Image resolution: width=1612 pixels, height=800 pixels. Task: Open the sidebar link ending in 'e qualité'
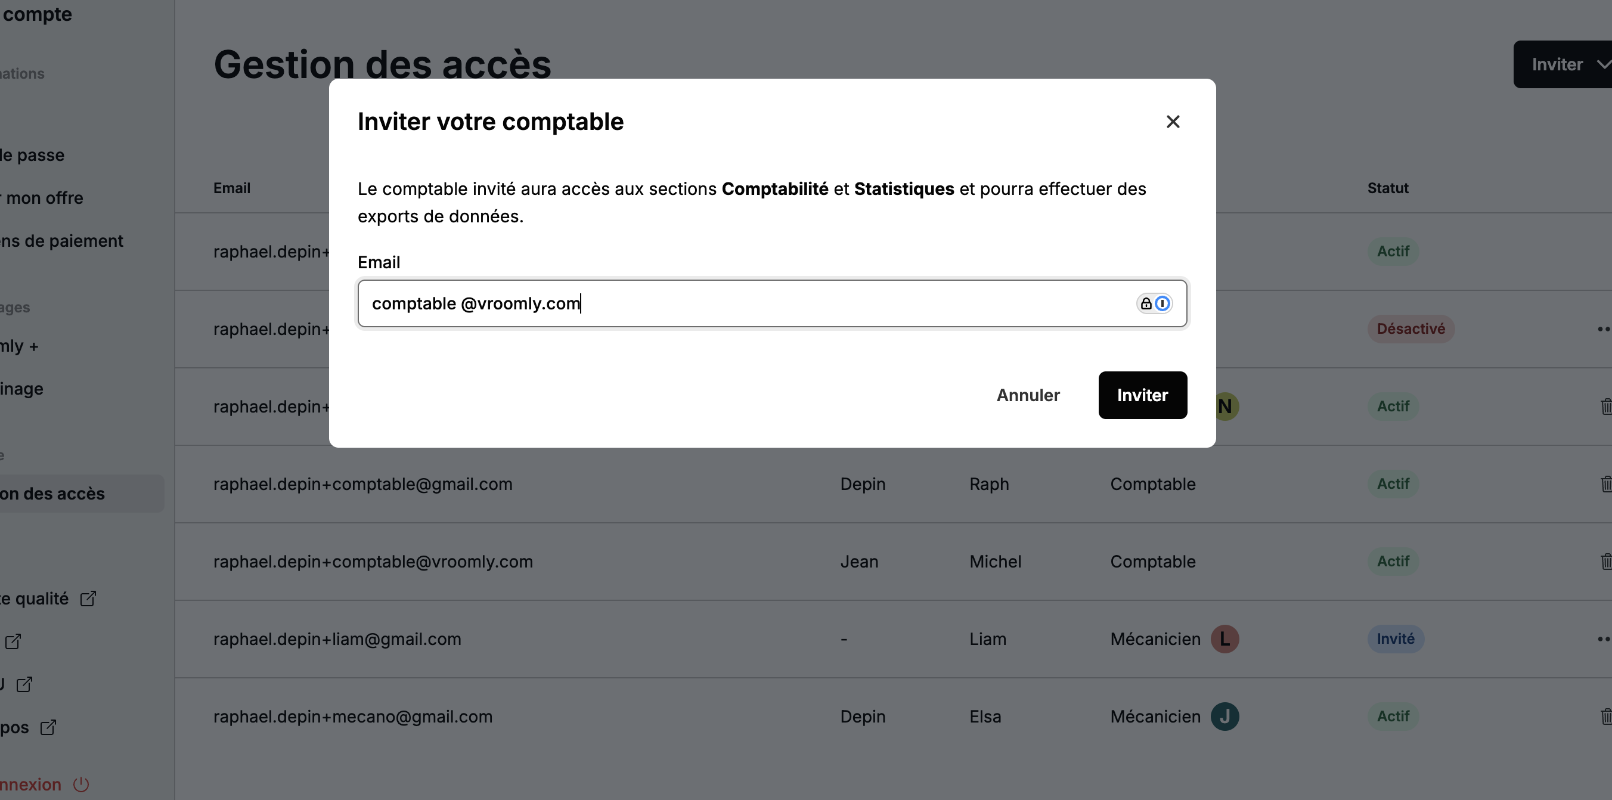[35, 599]
